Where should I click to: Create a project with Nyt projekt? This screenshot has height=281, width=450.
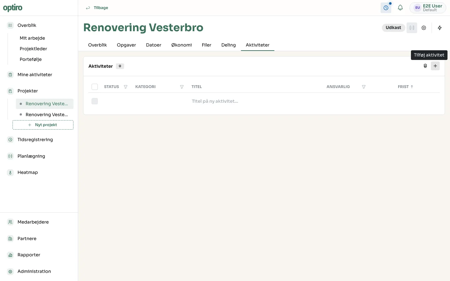click(x=43, y=125)
